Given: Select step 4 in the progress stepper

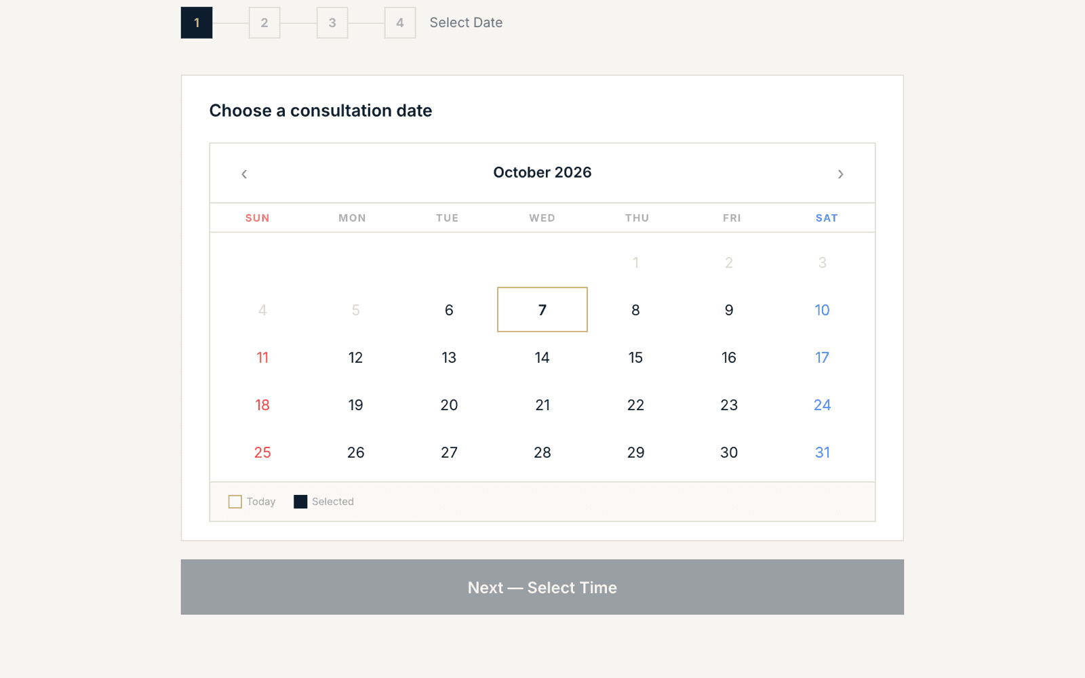Looking at the screenshot, I should click(400, 23).
